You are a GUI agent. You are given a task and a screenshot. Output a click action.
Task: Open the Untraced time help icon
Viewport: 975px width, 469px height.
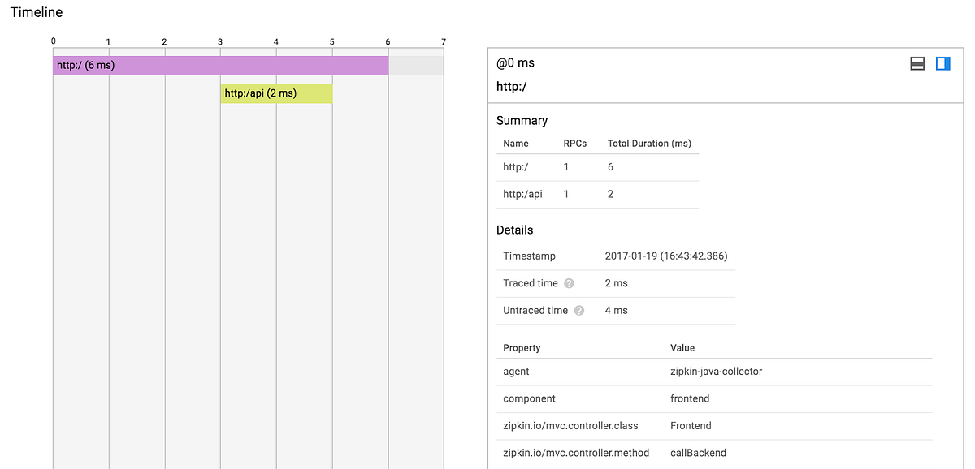point(578,310)
